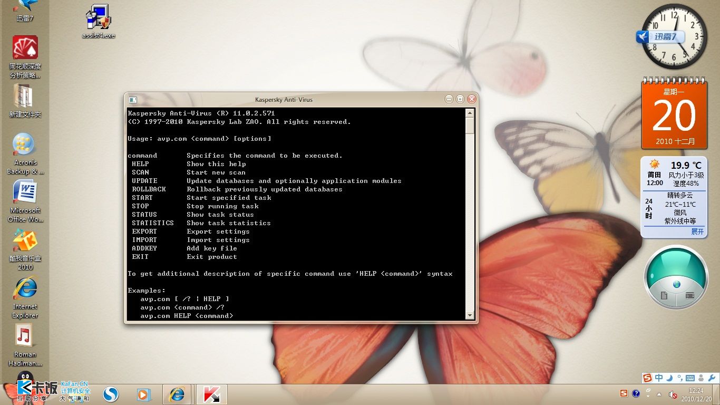
Task: Click the Sogou browser taskbar icon
Action: [x=110, y=394]
